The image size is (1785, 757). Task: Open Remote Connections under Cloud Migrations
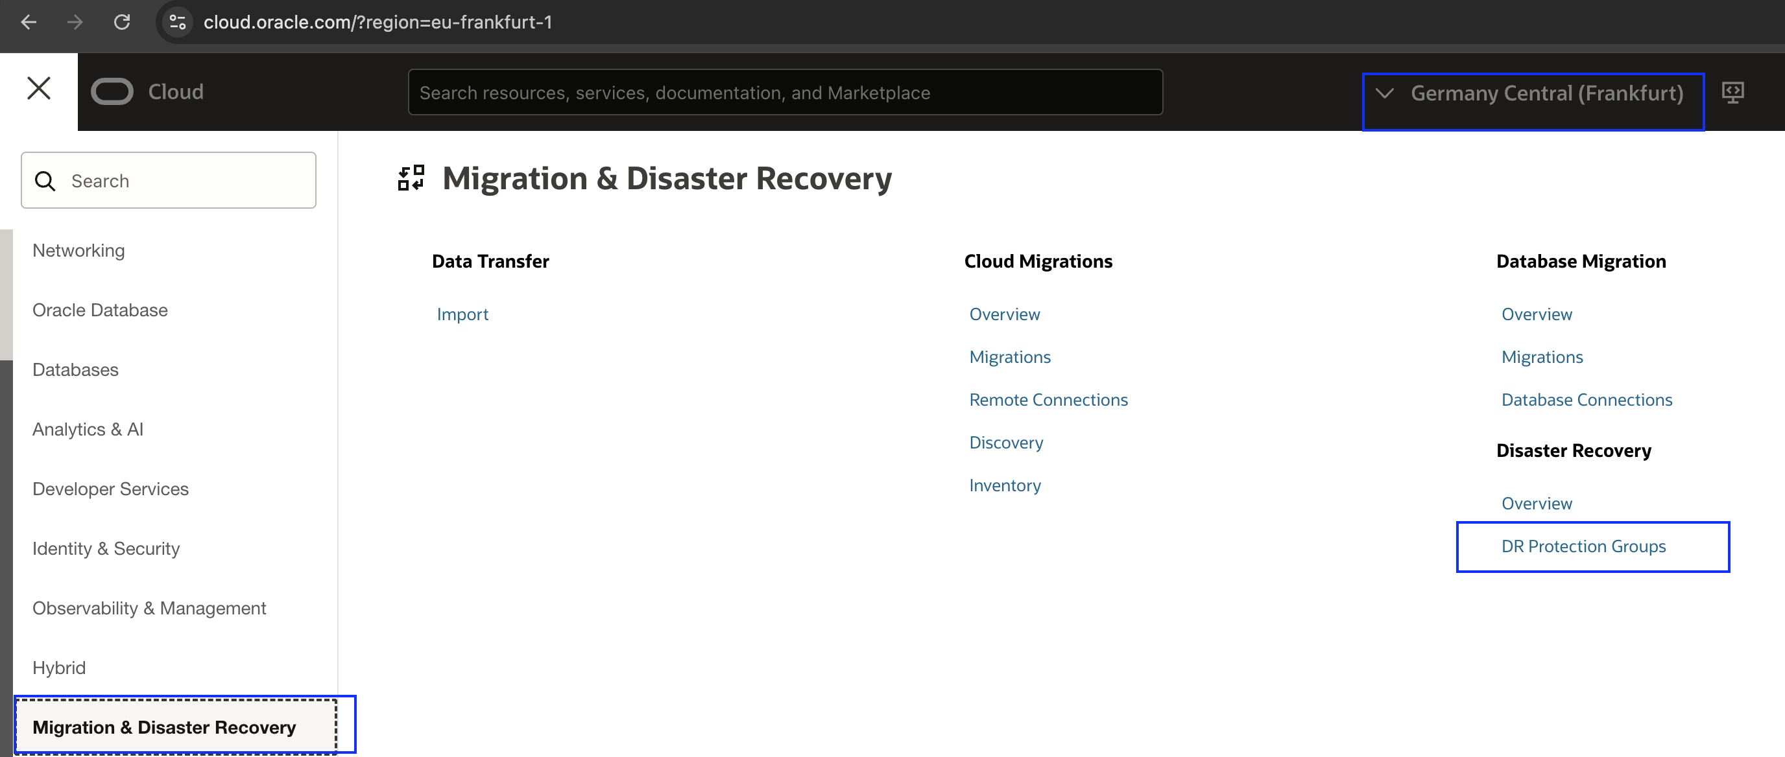coord(1048,400)
